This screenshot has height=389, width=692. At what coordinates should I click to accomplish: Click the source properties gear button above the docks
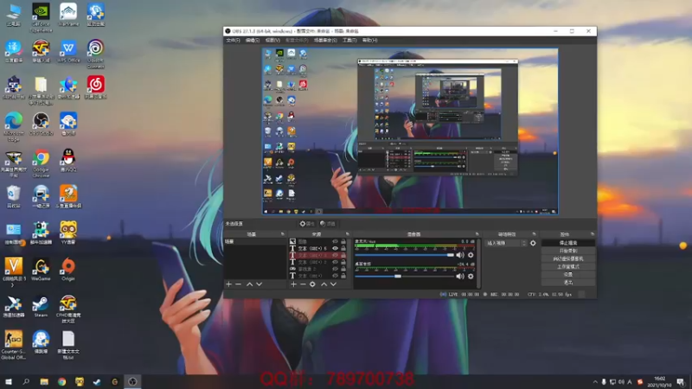click(x=307, y=224)
